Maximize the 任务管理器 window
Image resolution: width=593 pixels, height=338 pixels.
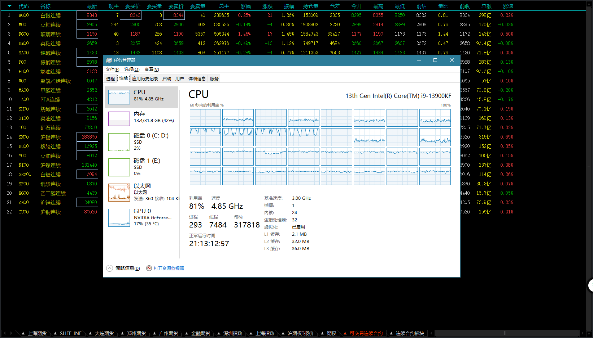coord(435,60)
